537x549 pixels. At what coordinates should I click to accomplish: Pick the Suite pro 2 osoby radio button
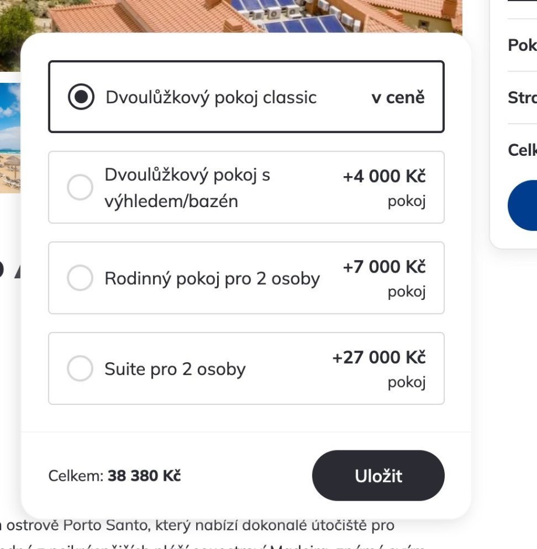[x=80, y=369]
